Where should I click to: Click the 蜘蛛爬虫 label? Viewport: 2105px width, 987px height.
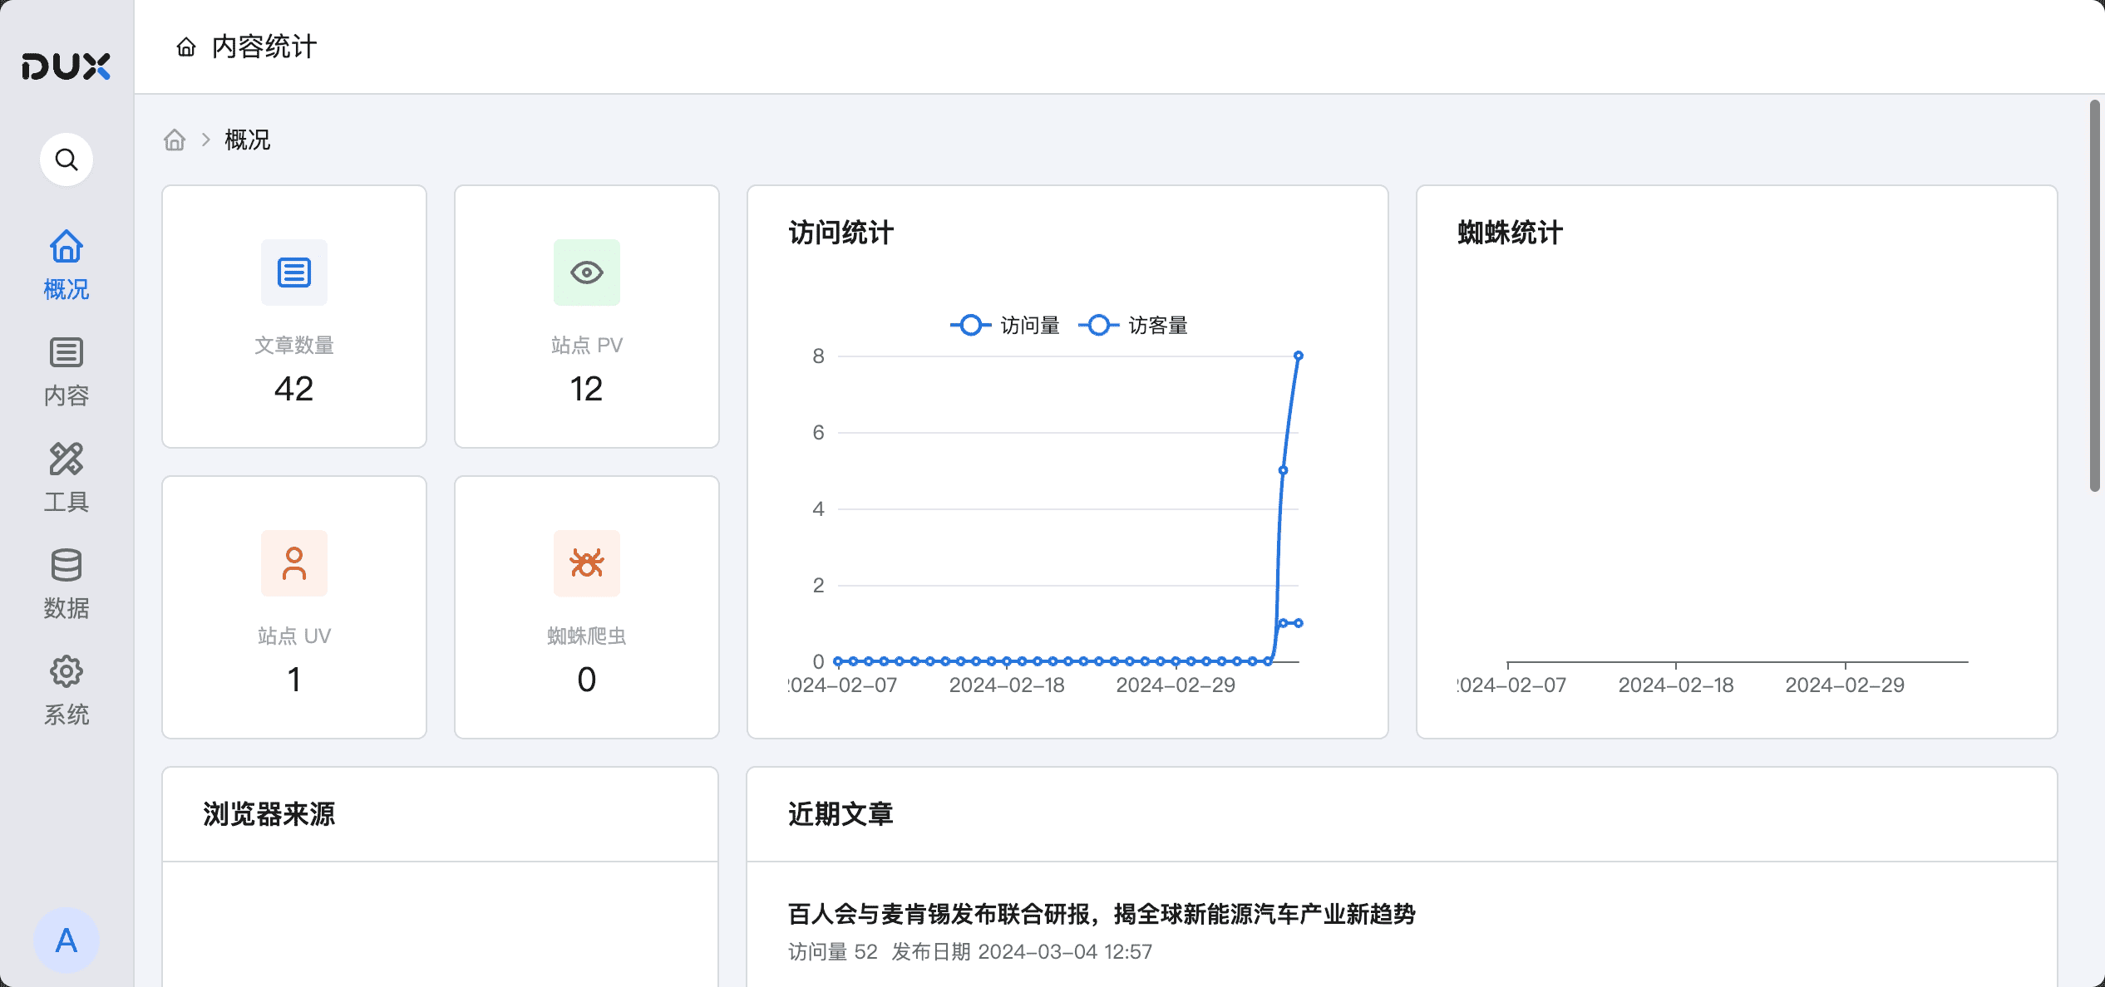click(x=587, y=636)
